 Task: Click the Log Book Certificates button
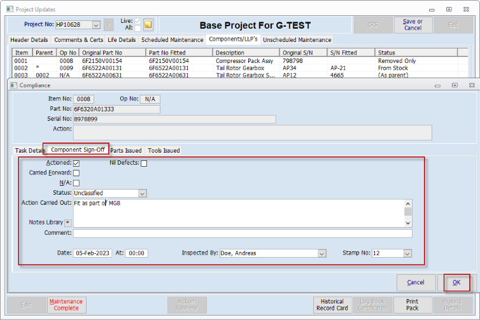372,305
